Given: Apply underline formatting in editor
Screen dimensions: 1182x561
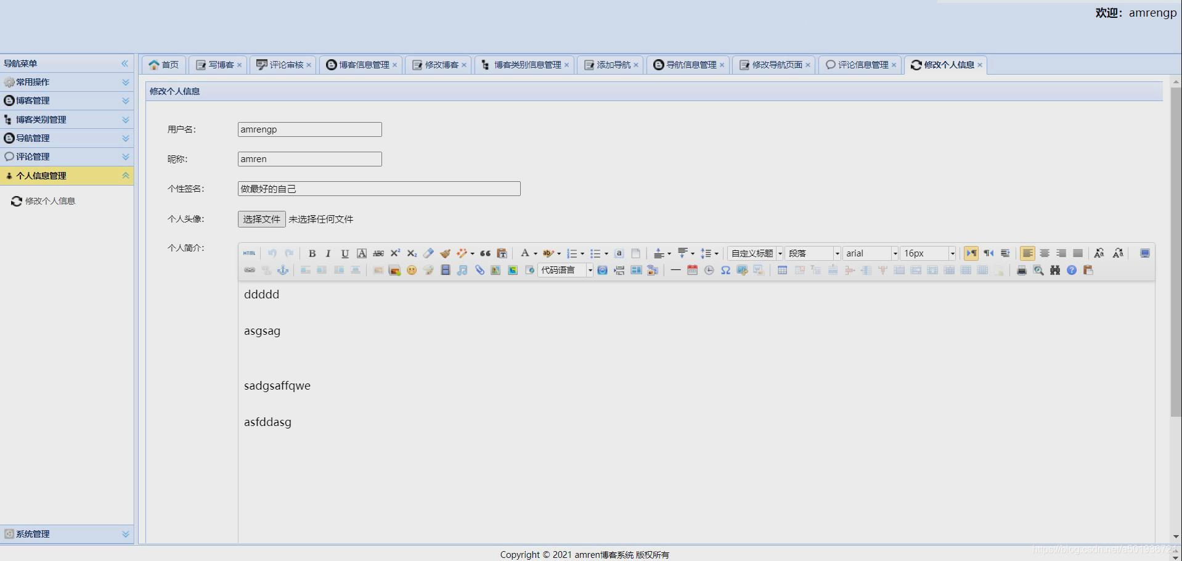Looking at the screenshot, I should tap(345, 253).
